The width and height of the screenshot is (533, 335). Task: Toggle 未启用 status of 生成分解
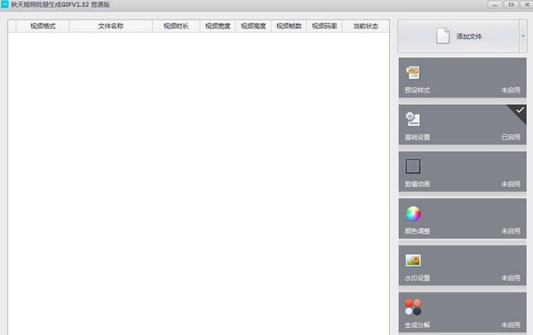click(511, 325)
